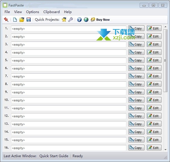This screenshot has width=170, height=162.
Task: Edit slot 10 text
Action: (154, 100)
